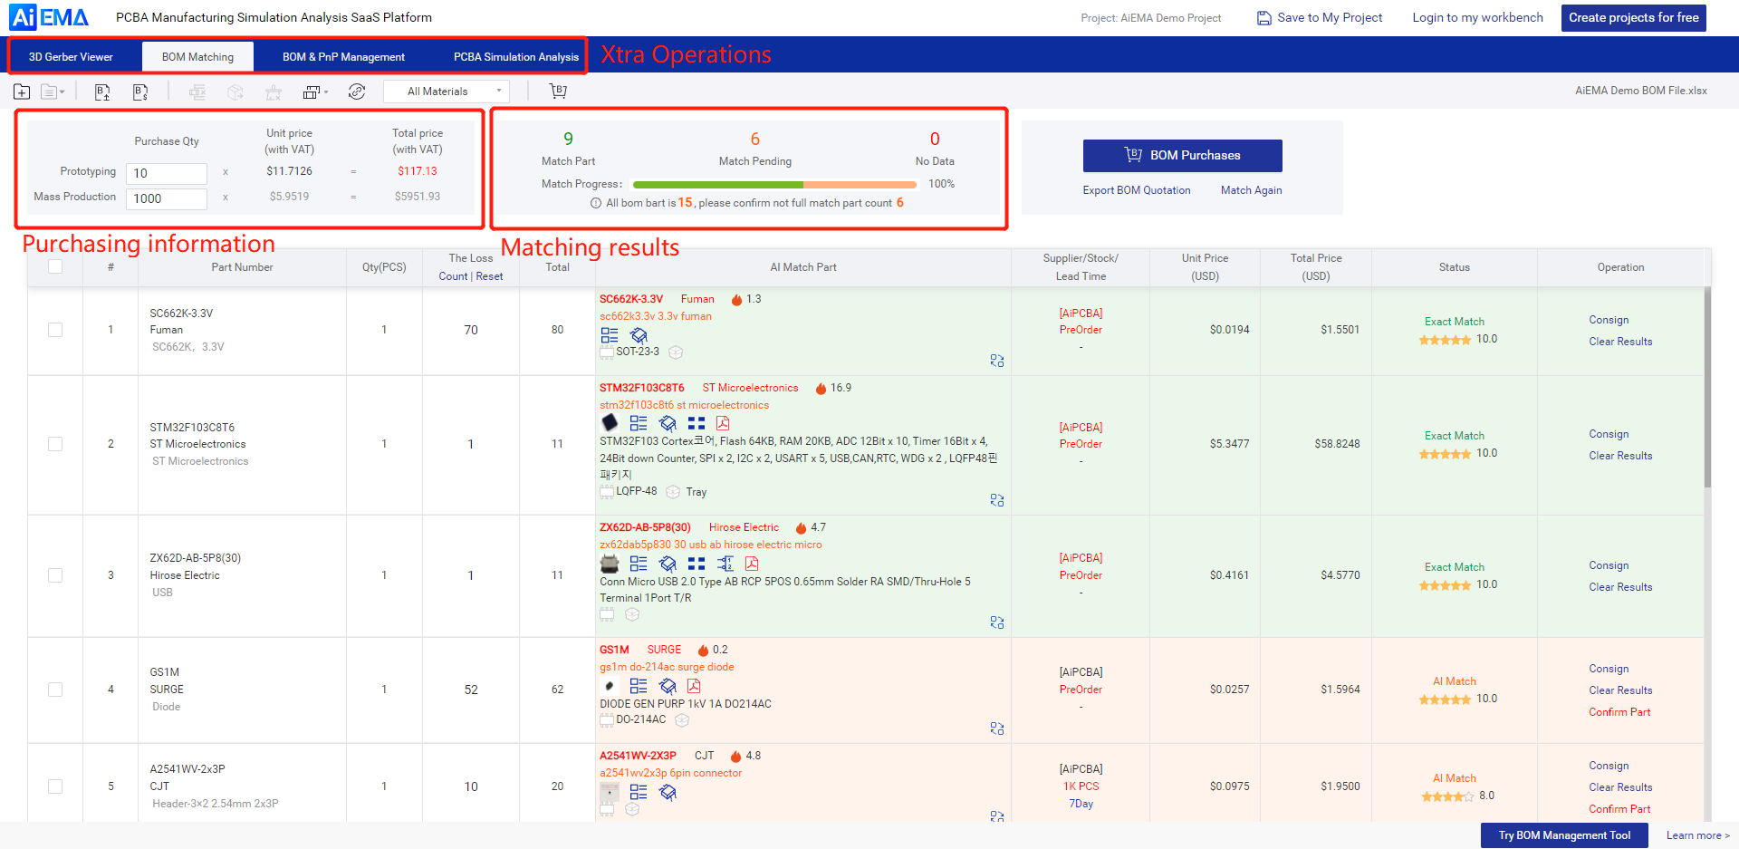
Task: Check the box for row GS1M
Action: tap(55, 690)
